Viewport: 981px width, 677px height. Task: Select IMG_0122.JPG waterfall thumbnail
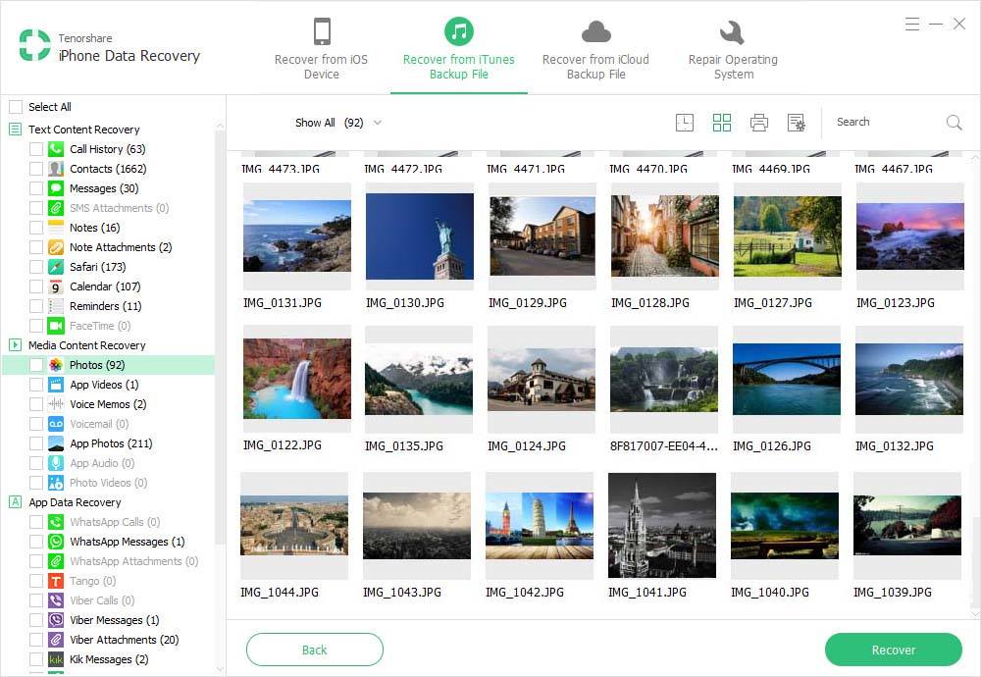[297, 379]
